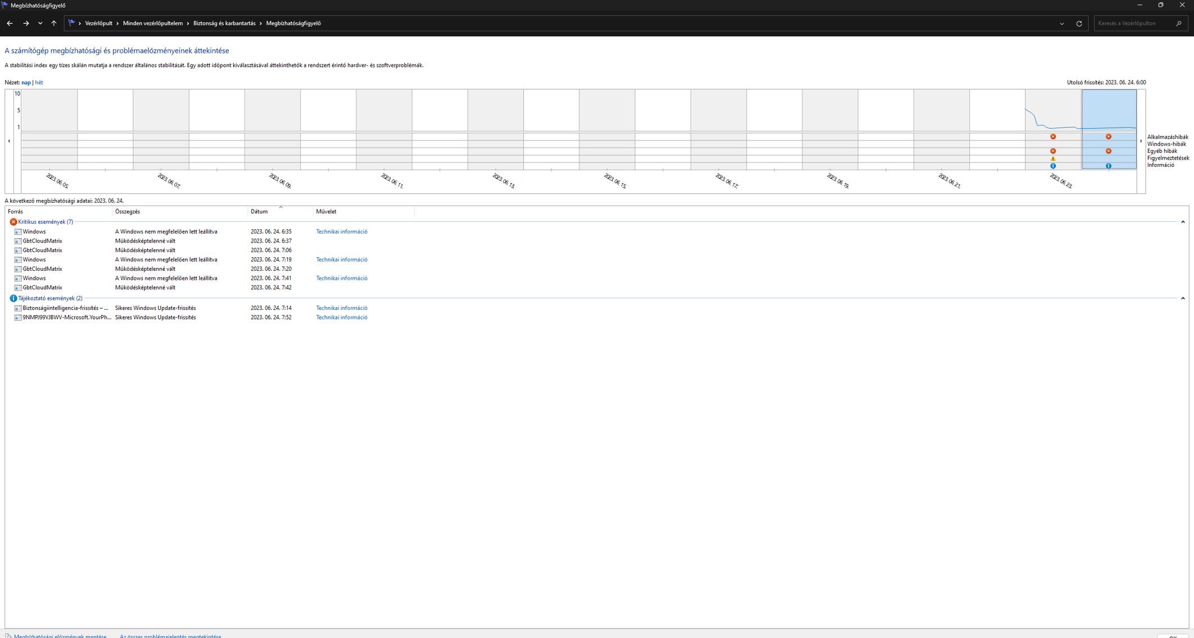Open Technikai információ for the 6:35 Windows event
The width and height of the screenshot is (1194, 638).
pos(341,231)
